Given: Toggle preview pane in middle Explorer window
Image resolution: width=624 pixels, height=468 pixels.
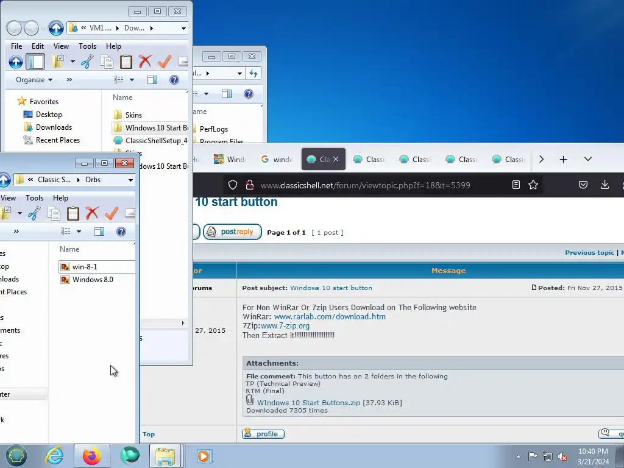Looking at the screenshot, I should (227, 94).
